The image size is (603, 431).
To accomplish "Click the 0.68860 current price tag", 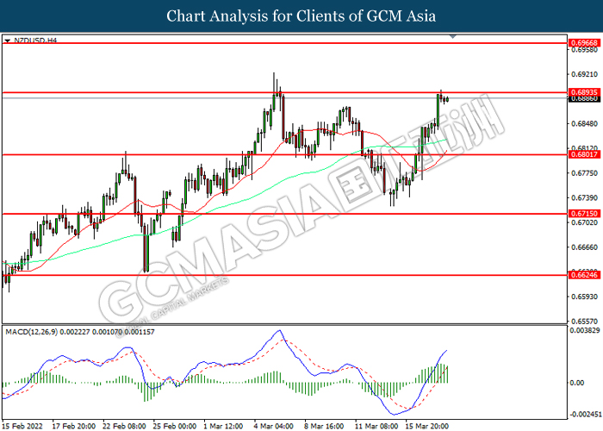I will 580,98.
